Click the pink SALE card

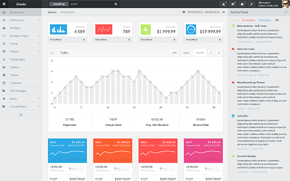coord(203,151)
